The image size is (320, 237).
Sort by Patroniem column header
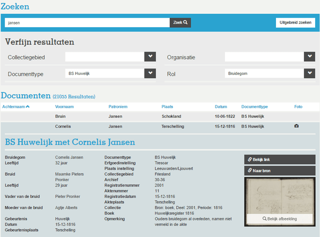coord(118,107)
